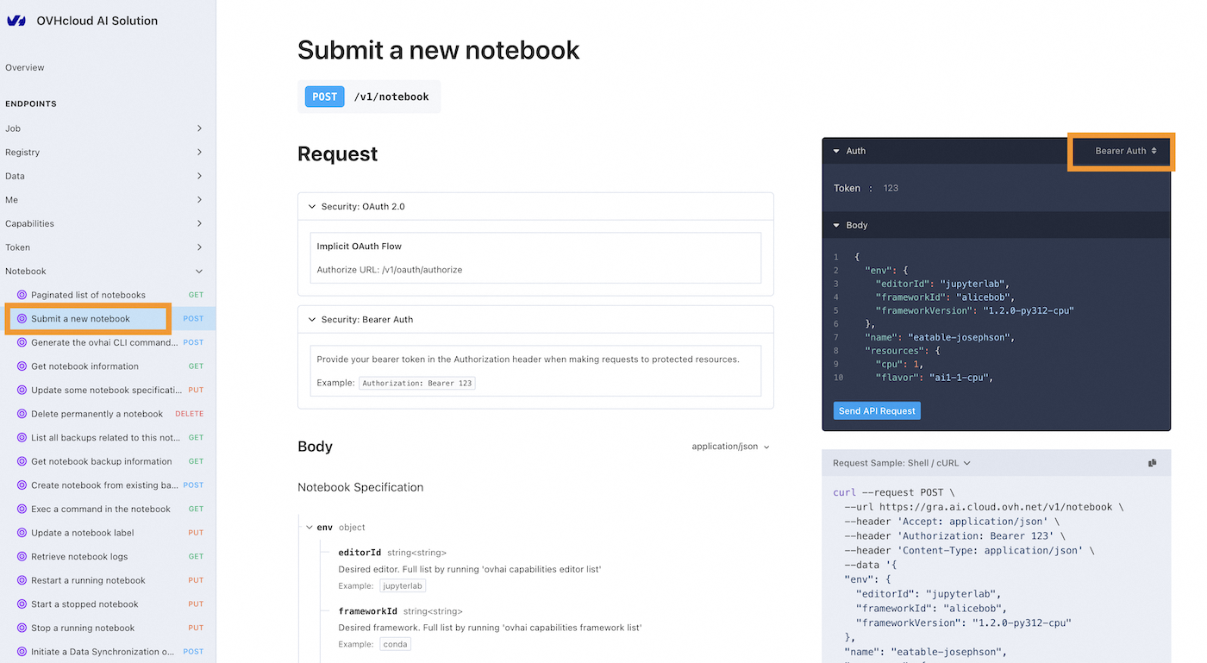
Task: Click the POST badge next to /v1/notebook
Action: [x=324, y=97]
